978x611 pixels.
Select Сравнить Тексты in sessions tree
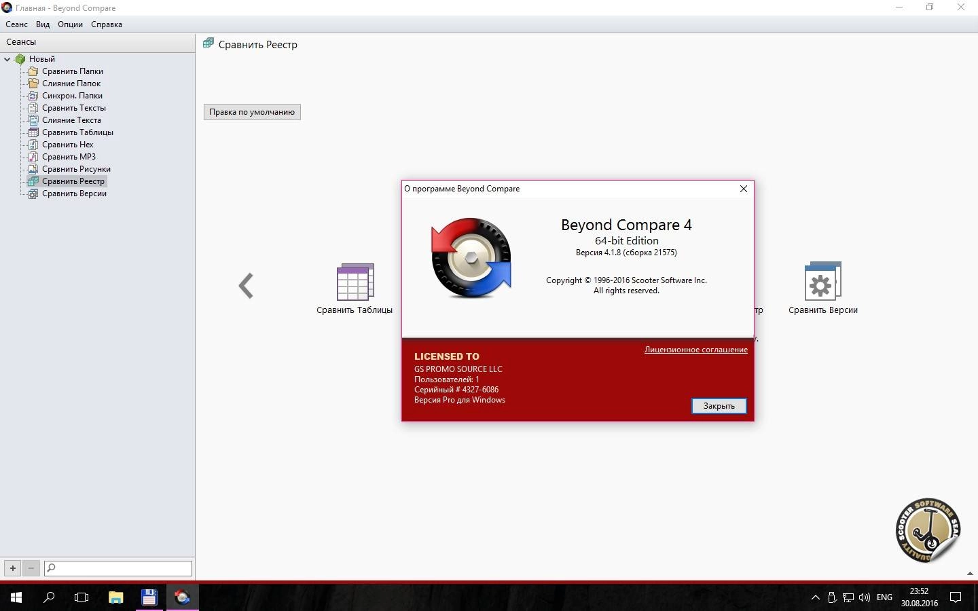(74, 108)
